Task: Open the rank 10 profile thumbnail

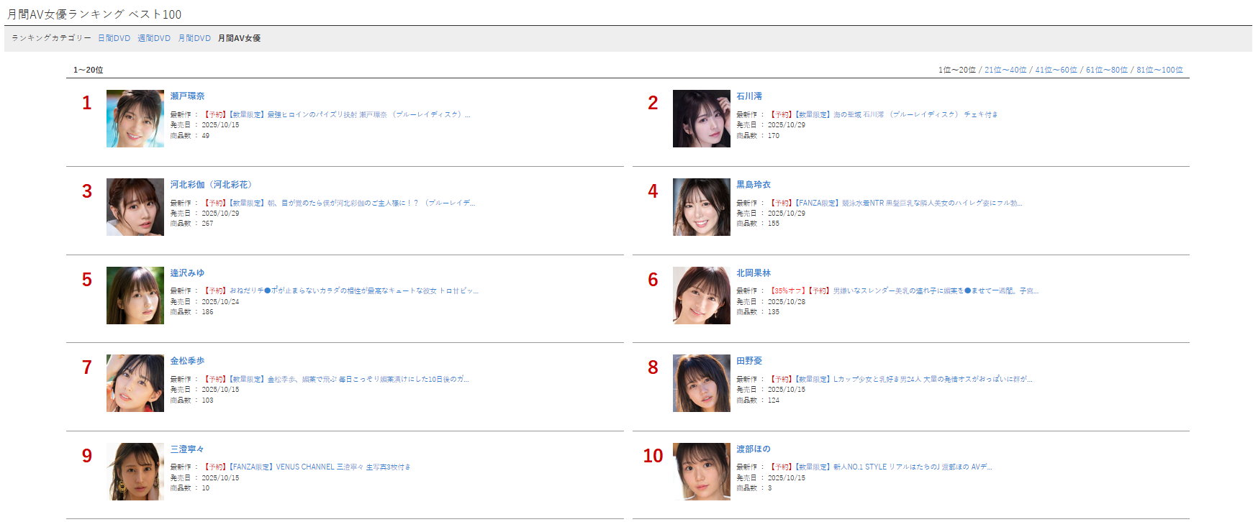Action: [x=702, y=472]
